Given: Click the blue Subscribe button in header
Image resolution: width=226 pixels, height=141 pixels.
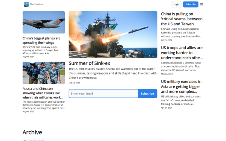Looking at the screenshot, I should [x=191, y=4].
